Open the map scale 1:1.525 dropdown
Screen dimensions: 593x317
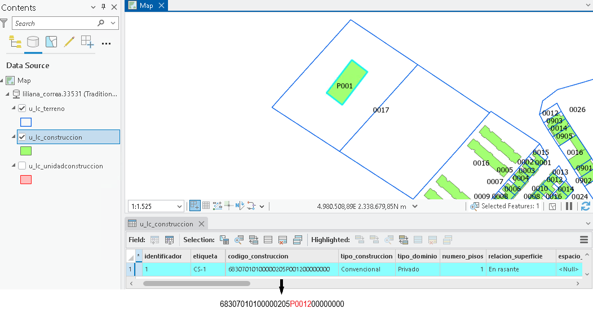179,207
